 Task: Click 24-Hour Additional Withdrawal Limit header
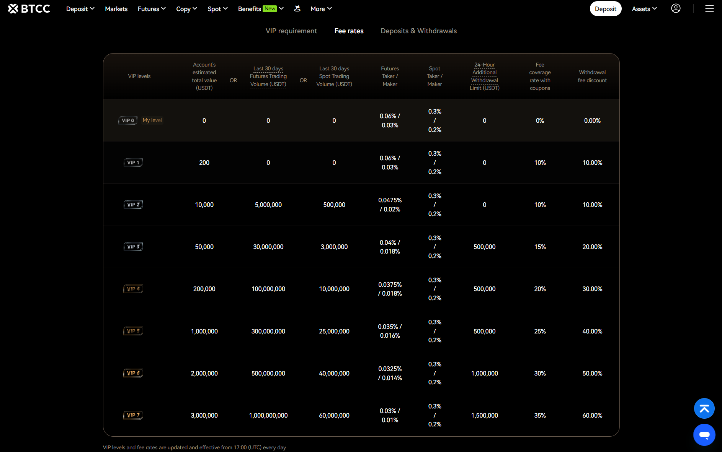484,76
